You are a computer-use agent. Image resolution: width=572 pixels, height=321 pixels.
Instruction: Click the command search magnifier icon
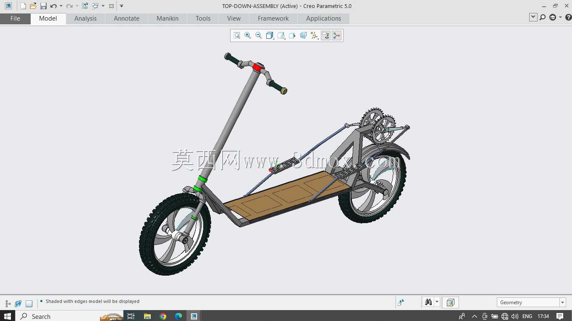coord(543,17)
